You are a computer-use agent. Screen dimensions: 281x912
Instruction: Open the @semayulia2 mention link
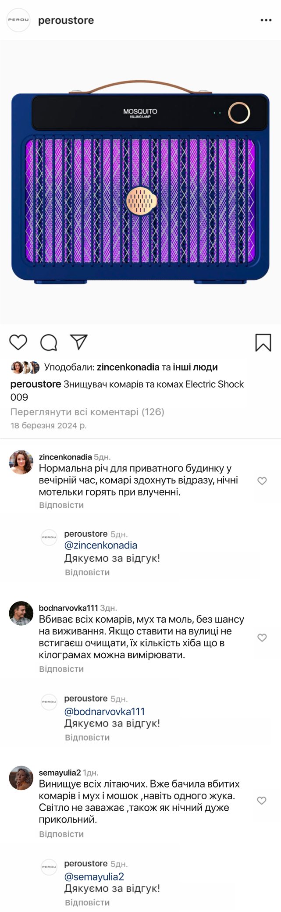click(x=94, y=876)
